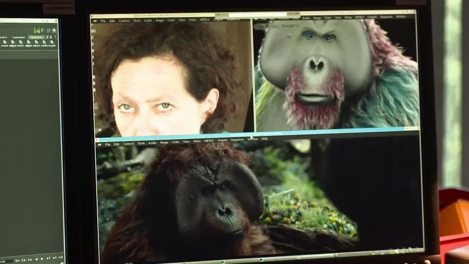
Task: Open Sequence menu in the top-right RV window
Action: click(x=386, y=17)
